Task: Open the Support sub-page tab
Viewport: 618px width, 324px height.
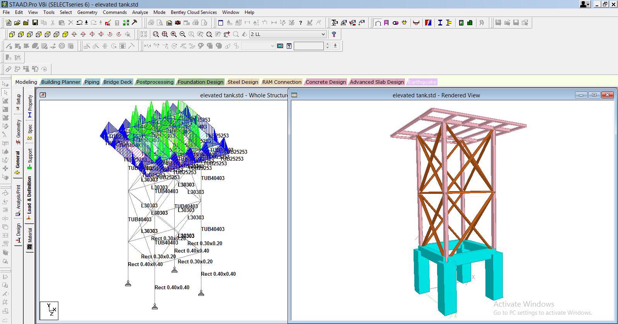Action: (30, 159)
